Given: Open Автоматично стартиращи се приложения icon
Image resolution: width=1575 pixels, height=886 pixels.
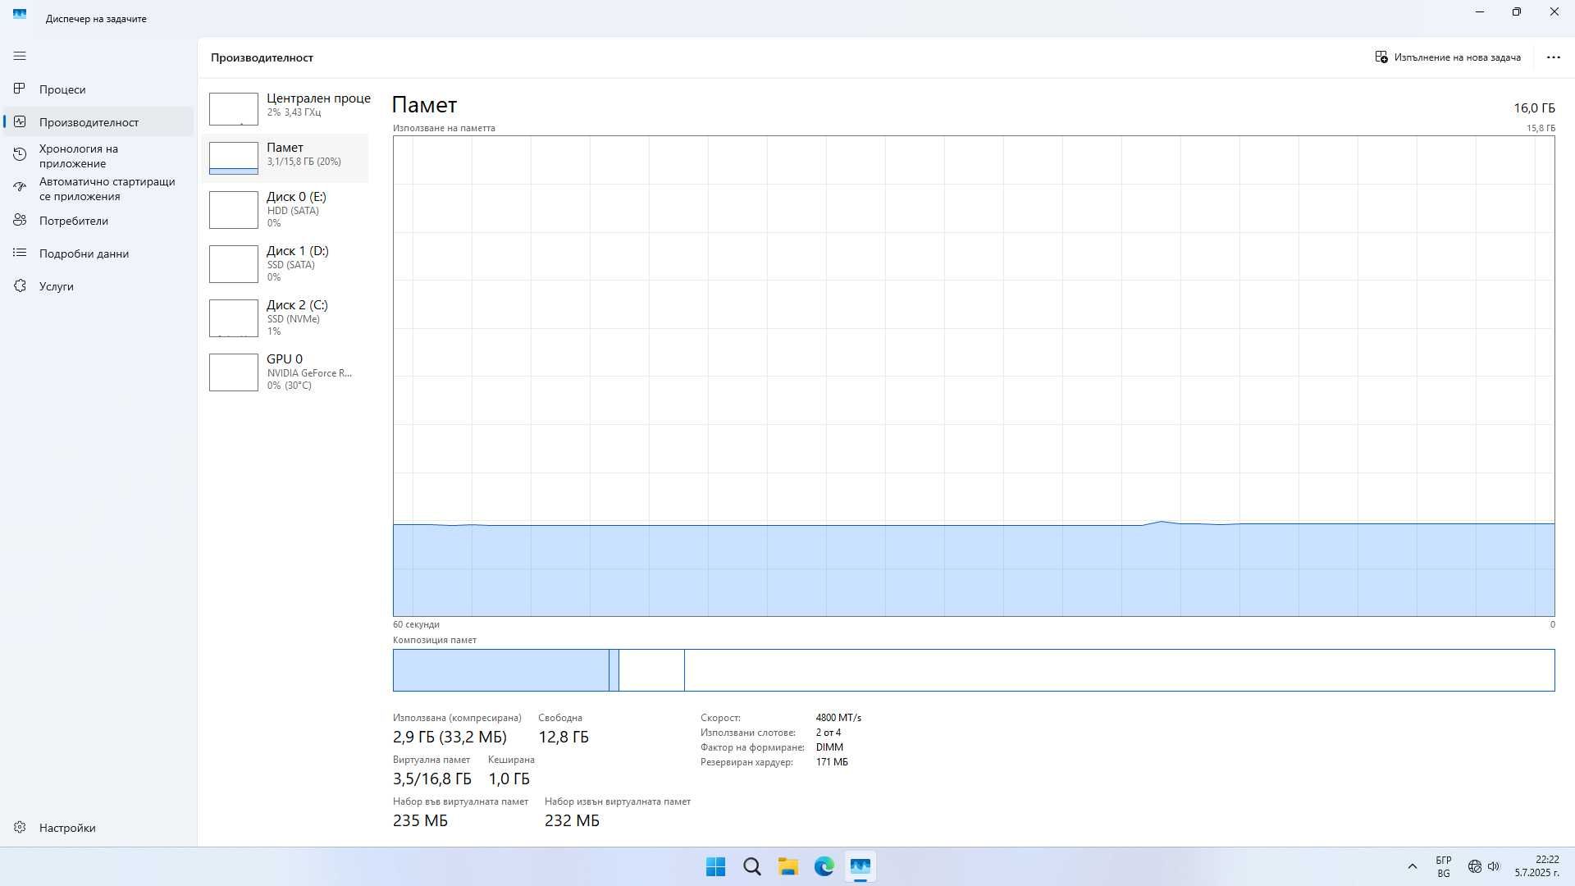Looking at the screenshot, I should click(20, 187).
